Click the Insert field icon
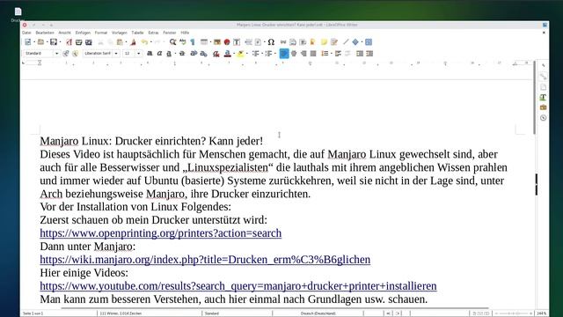Screen dimensions: 563x317 258,42
